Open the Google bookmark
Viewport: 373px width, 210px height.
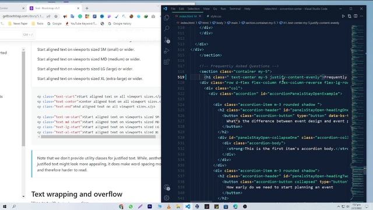[x=54, y=23]
